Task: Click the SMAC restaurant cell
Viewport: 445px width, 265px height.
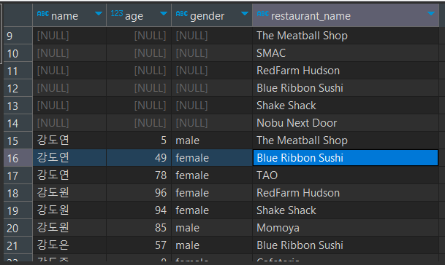Action: coord(346,53)
